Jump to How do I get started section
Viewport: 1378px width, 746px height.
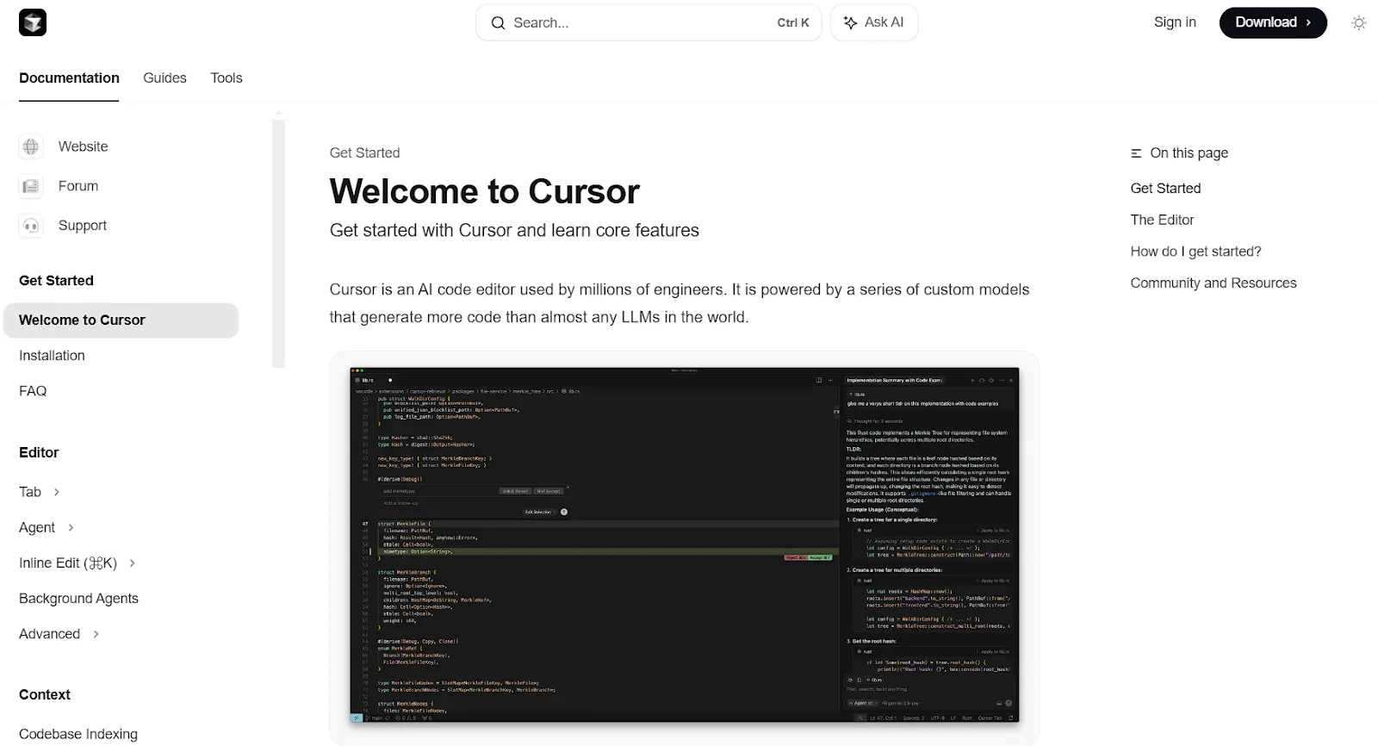point(1195,252)
